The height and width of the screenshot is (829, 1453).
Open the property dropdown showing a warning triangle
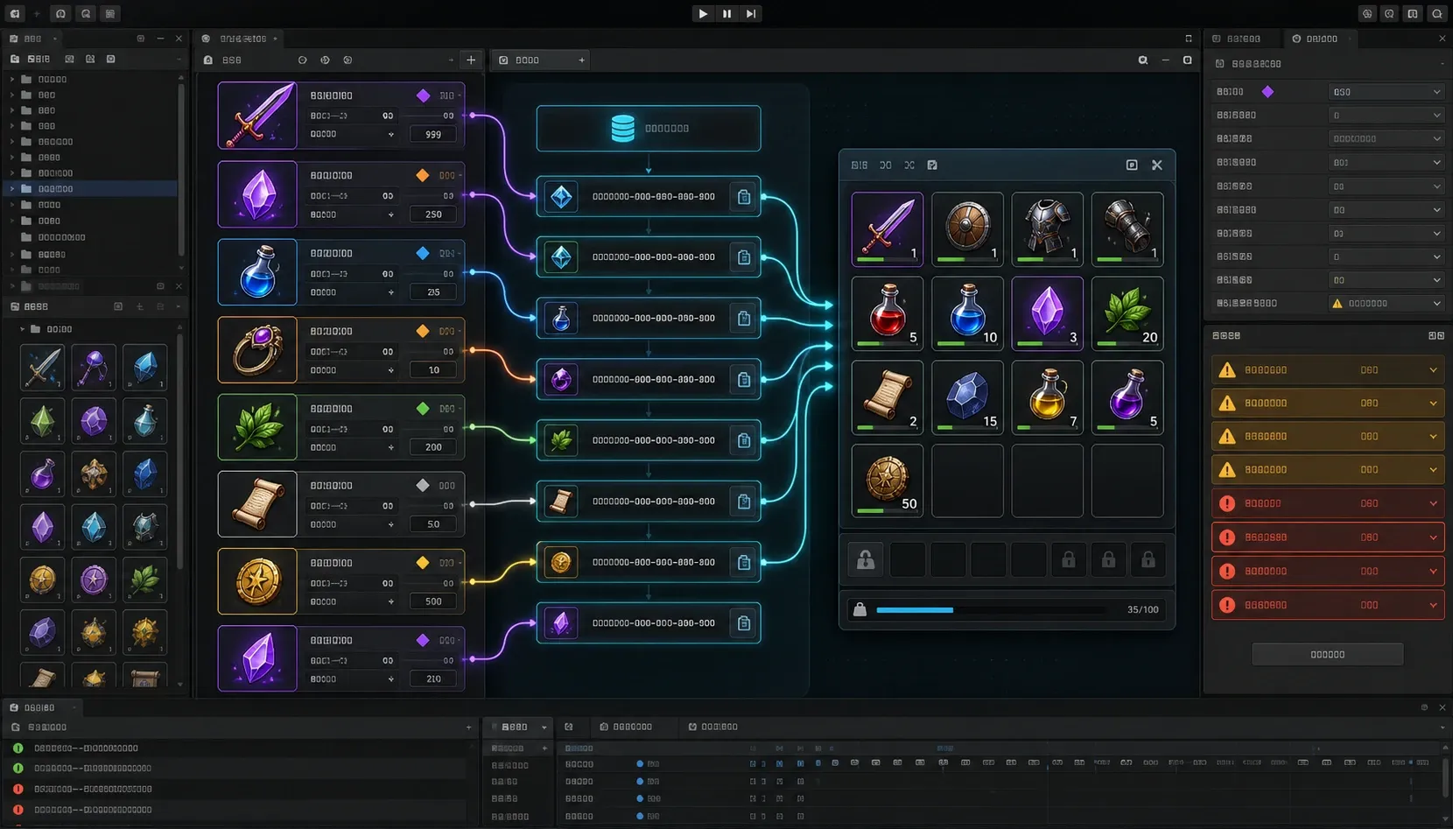pos(1386,303)
